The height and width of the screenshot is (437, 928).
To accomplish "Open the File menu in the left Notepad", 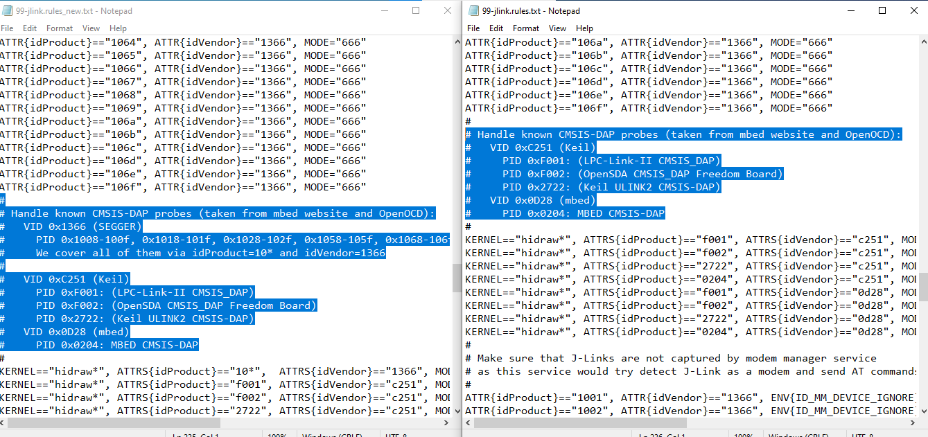I will (8, 28).
